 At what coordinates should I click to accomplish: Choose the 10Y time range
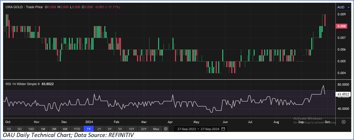pyautogui.click(x=131, y=129)
